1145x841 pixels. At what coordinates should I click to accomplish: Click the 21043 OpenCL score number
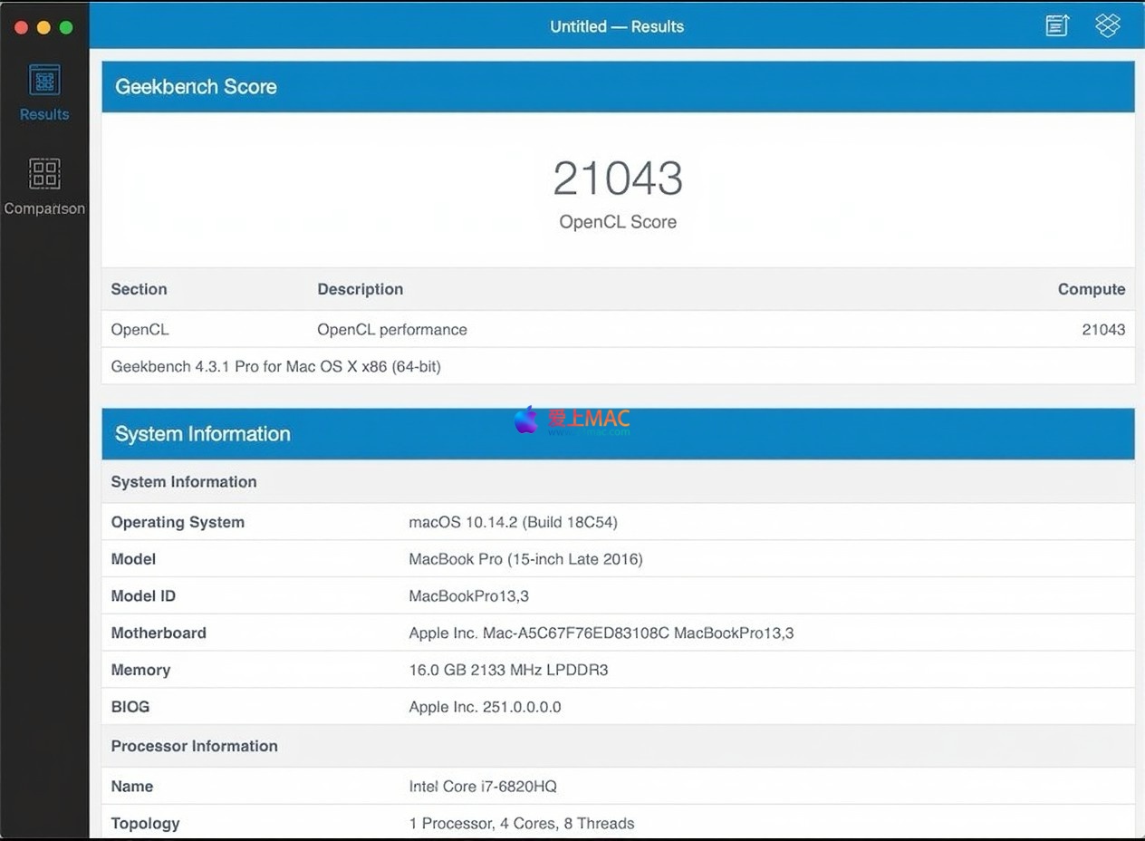point(618,178)
